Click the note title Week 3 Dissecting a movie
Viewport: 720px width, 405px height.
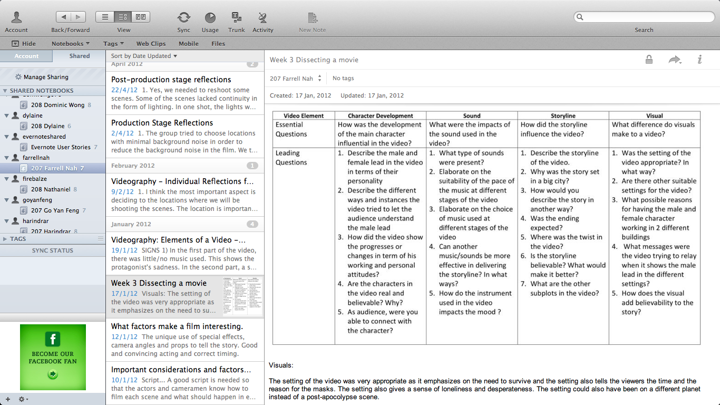[x=314, y=60]
